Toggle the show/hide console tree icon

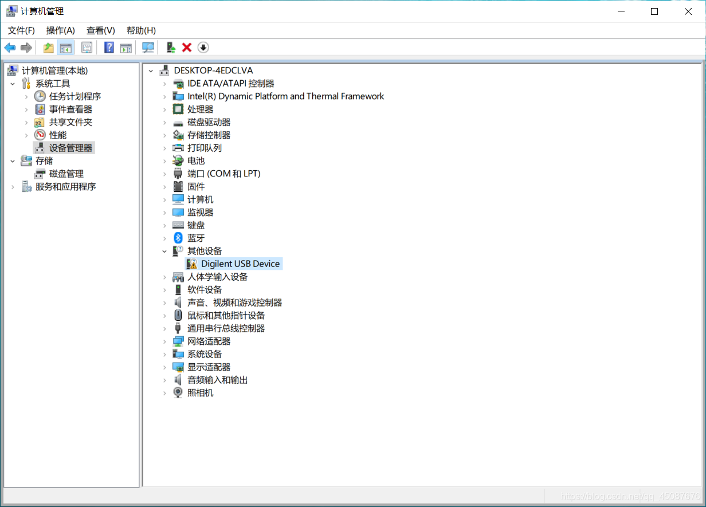tap(66, 48)
